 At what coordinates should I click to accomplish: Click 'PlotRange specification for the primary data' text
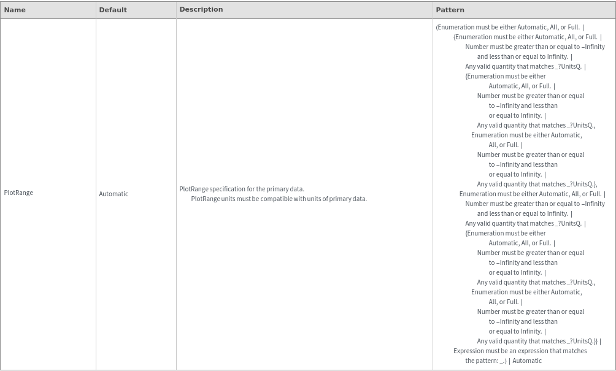242,189
